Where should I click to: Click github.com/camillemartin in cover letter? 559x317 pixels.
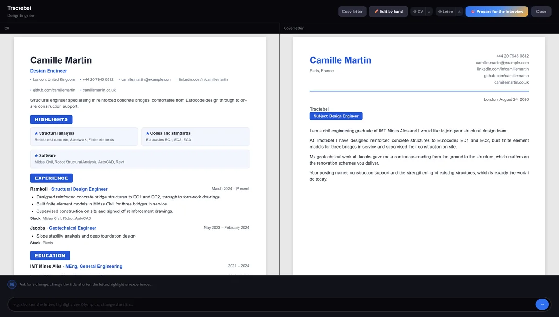pyautogui.click(x=506, y=75)
